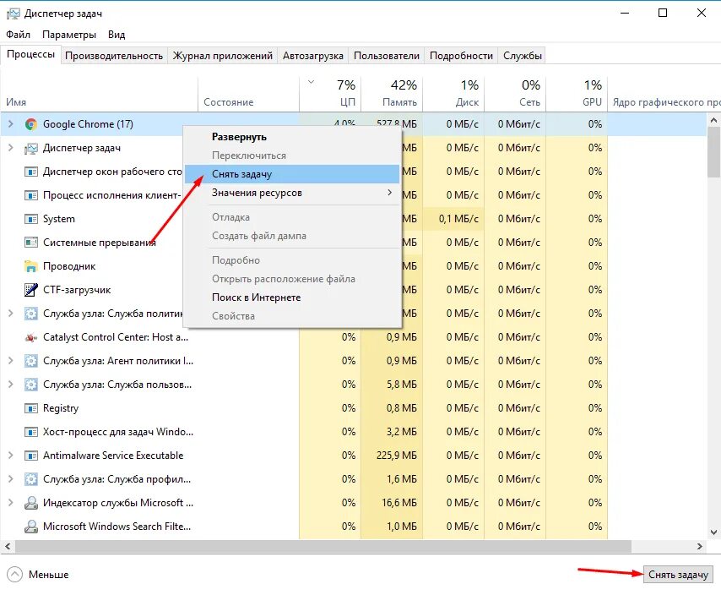
Task: Open the Файл menu
Action: click(x=19, y=35)
